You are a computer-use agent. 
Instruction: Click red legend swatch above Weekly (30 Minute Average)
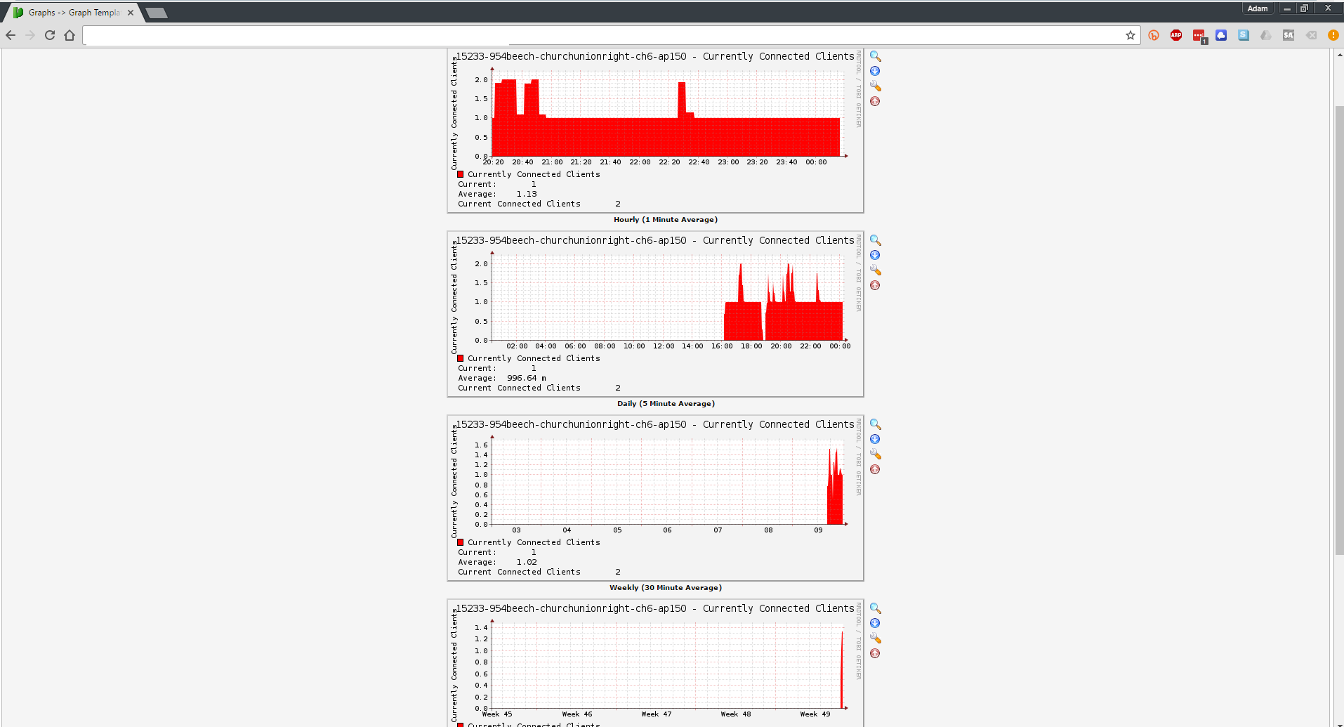pyautogui.click(x=461, y=542)
